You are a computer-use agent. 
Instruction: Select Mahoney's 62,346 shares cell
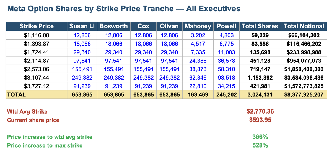[198, 78]
